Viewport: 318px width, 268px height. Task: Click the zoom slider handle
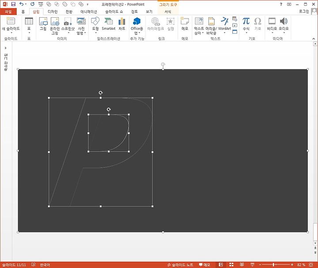pyautogui.click(x=273, y=265)
